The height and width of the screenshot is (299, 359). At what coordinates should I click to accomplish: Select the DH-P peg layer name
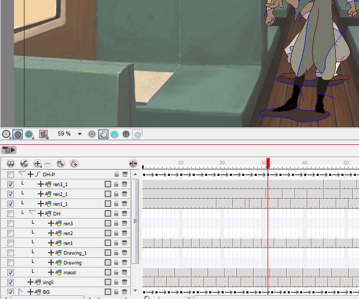pyautogui.click(x=49, y=175)
